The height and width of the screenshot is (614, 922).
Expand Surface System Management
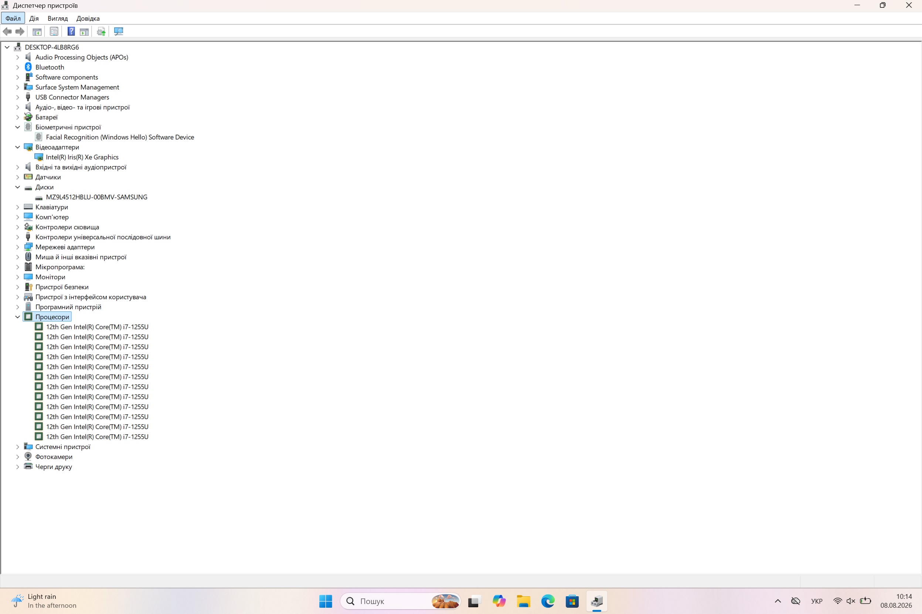click(17, 87)
